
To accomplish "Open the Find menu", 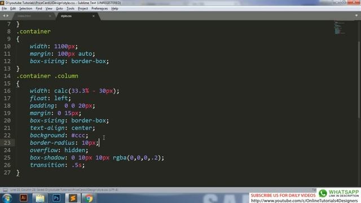I will pyautogui.click(x=39, y=8).
